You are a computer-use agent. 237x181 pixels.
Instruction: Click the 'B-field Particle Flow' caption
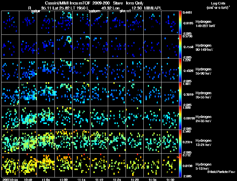(x=221, y=172)
